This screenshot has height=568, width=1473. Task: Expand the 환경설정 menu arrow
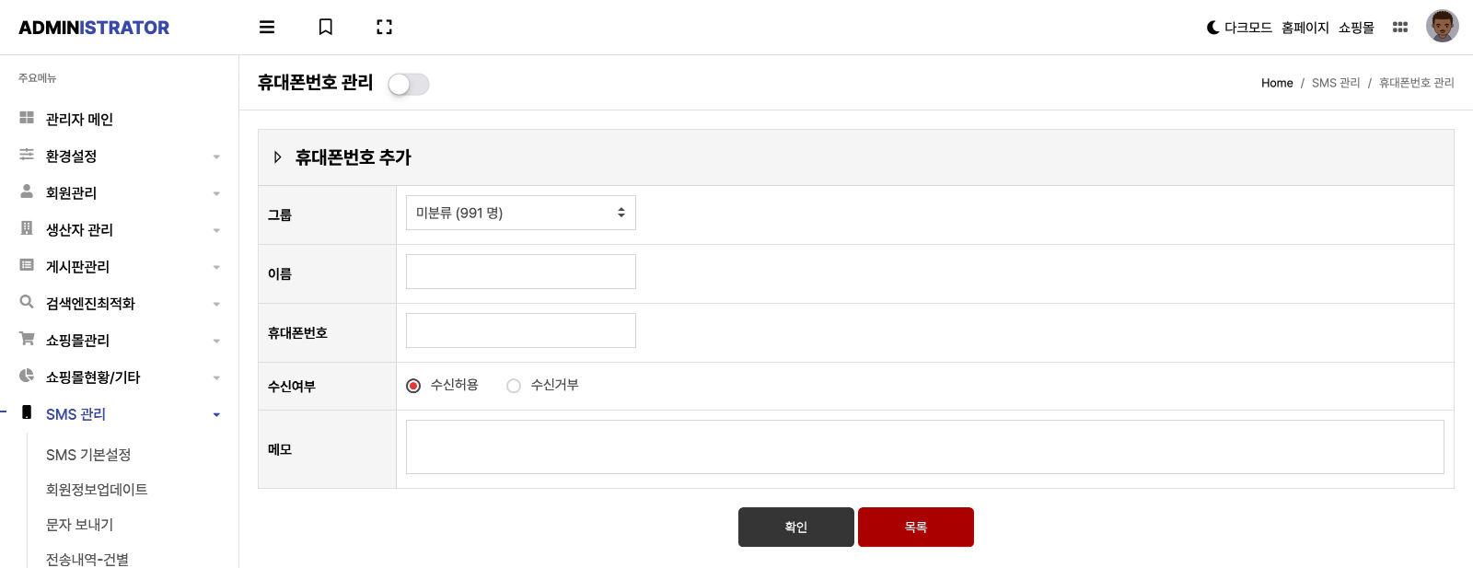tap(216, 156)
